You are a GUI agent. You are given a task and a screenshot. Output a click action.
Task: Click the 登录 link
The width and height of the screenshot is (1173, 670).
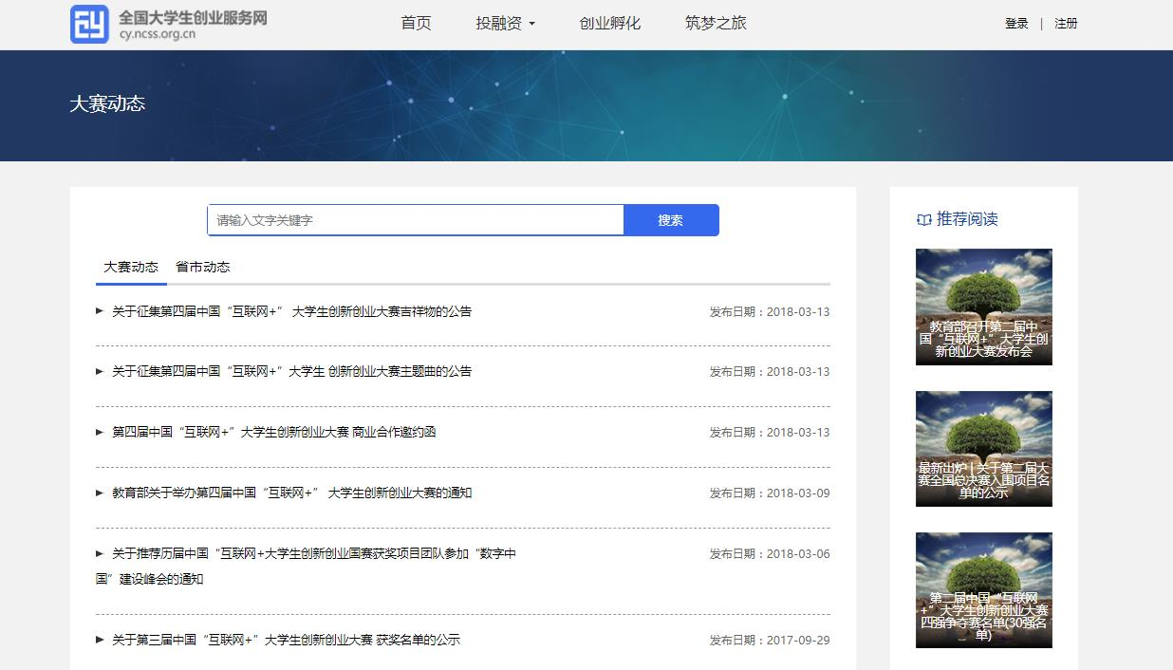1016,24
